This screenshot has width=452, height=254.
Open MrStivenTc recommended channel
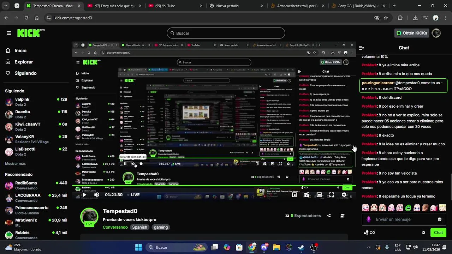[x=36, y=222]
